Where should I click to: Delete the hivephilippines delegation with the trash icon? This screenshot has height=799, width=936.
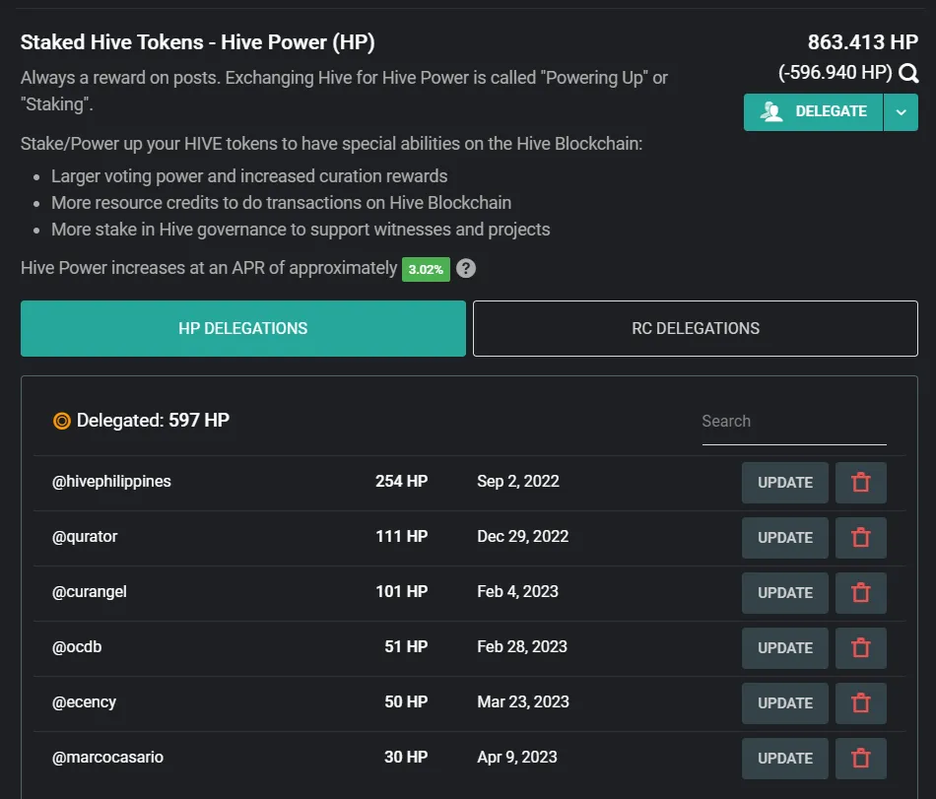point(861,482)
